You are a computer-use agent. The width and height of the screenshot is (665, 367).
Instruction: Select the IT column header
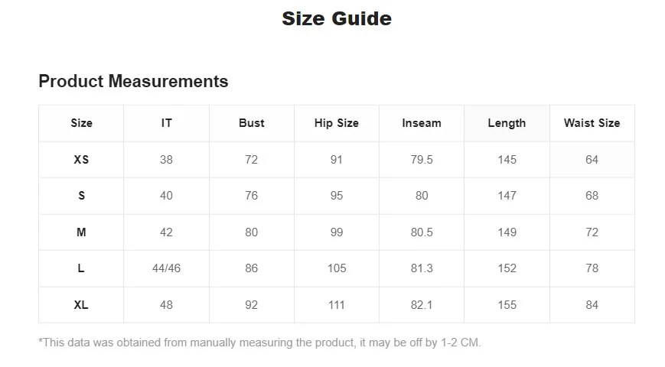(x=167, y=123)
